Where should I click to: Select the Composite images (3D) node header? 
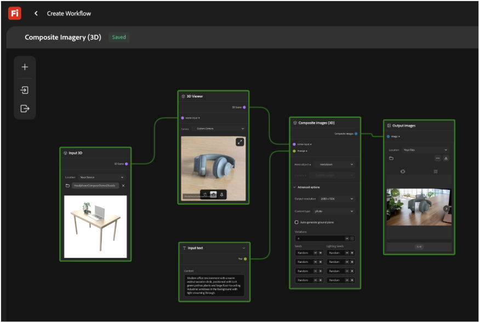[x=325, y=123]
